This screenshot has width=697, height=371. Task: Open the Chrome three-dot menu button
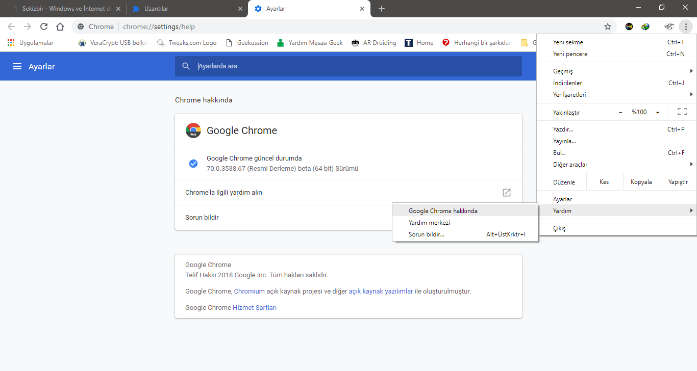tap(686, 26)
